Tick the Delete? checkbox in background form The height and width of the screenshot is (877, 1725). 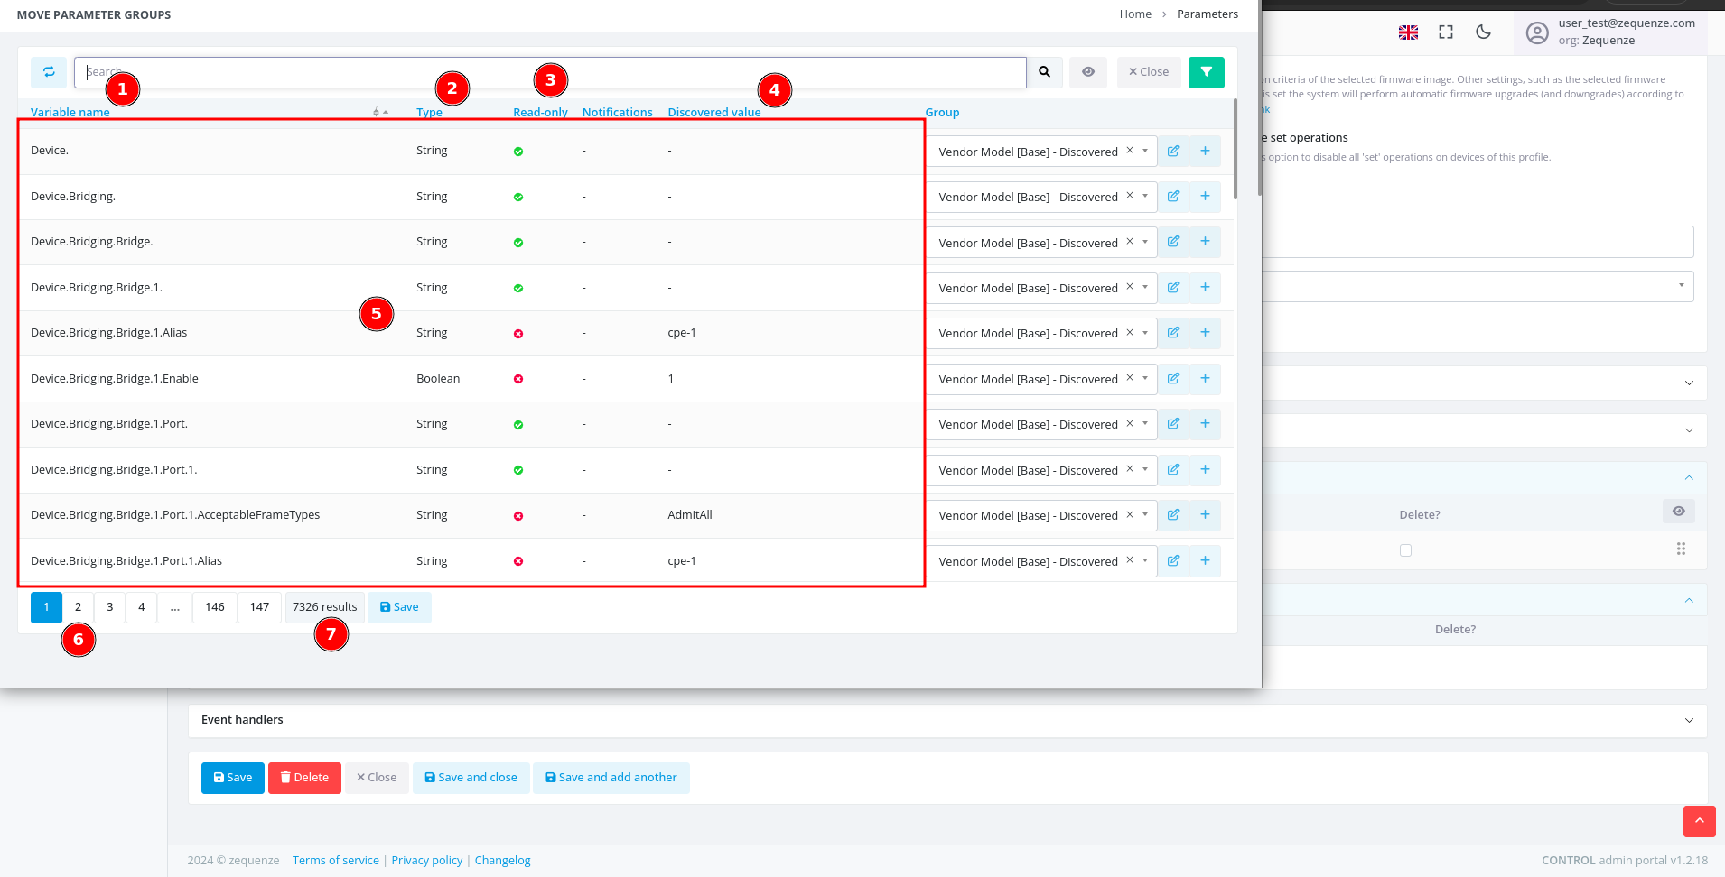(x=1405, y=550)
